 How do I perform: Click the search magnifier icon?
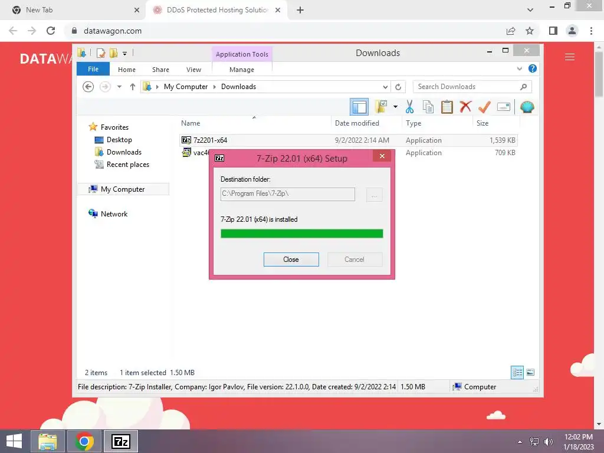tap(523, 87)
